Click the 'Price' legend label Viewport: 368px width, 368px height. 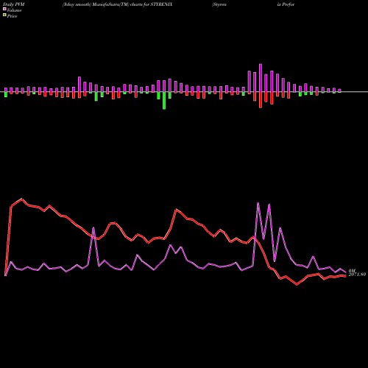pos(12,16)
